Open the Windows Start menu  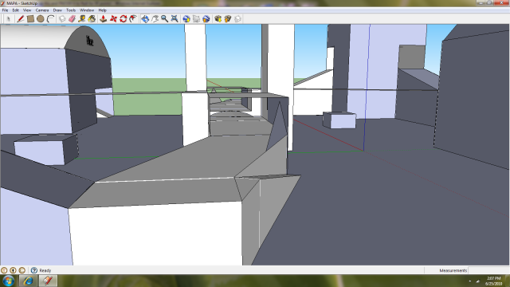8,281
